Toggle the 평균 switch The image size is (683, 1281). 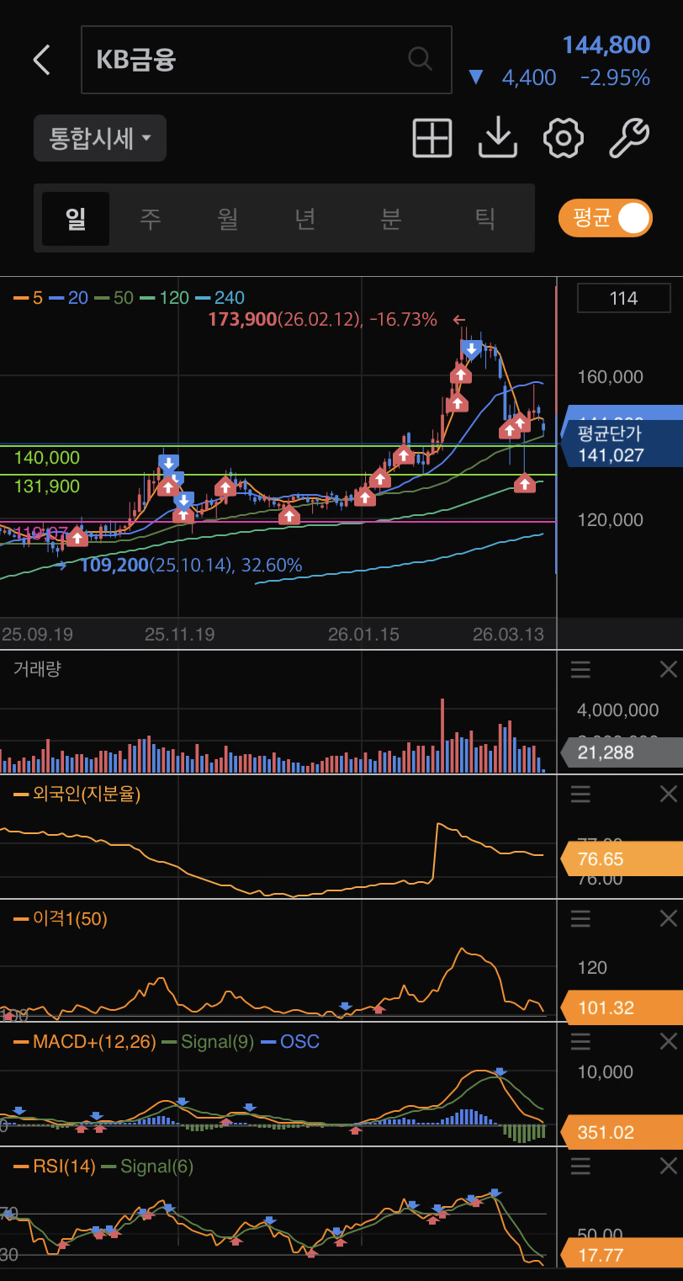pyautogui.click(x=606, y=218)
